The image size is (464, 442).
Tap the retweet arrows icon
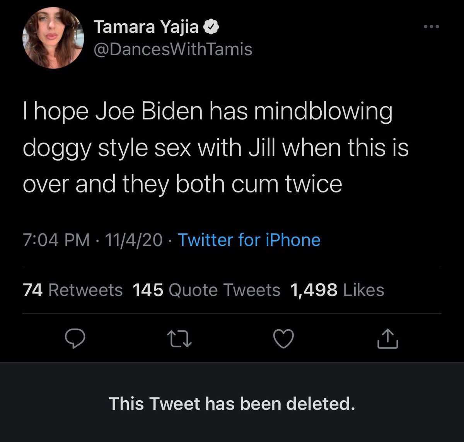click(179, 339)
